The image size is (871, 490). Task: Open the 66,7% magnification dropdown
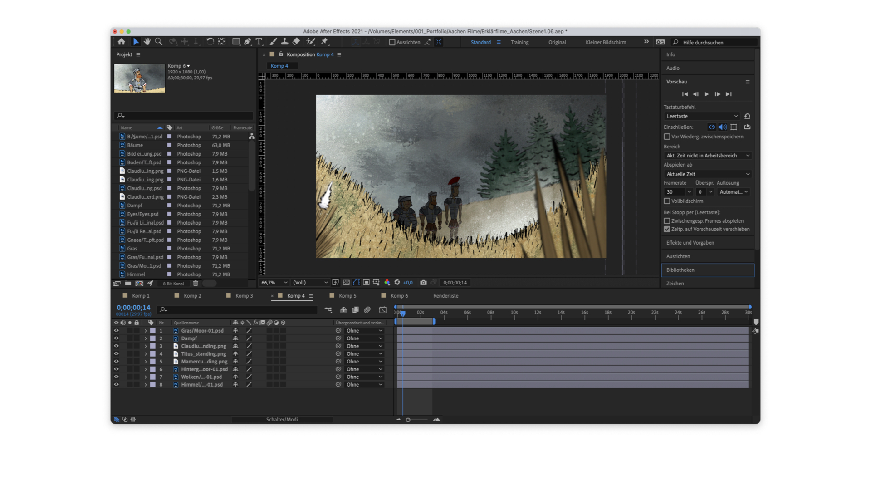pos(274,282)
